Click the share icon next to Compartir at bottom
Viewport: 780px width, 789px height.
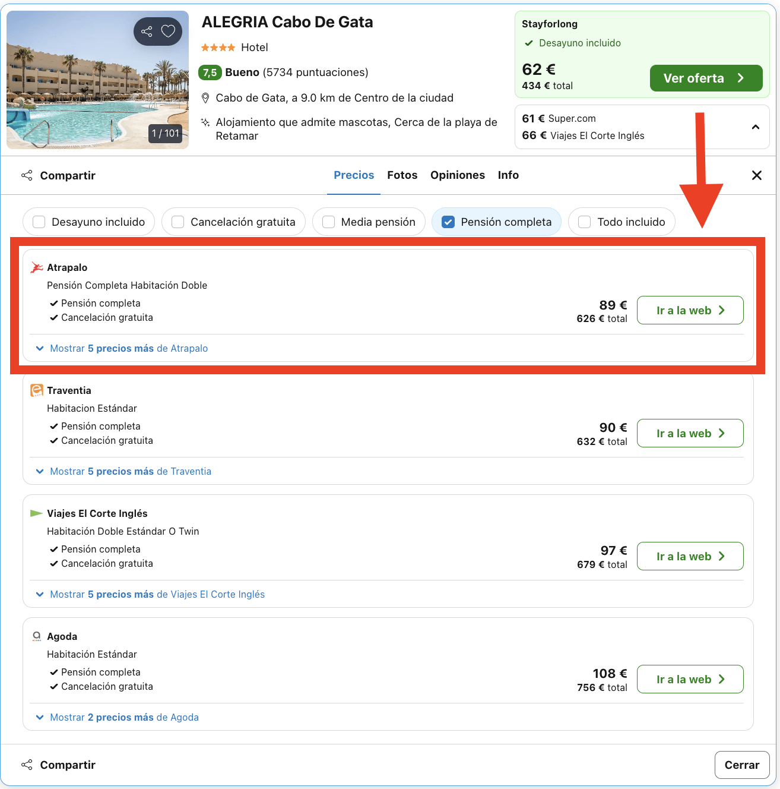coord(27,765)
